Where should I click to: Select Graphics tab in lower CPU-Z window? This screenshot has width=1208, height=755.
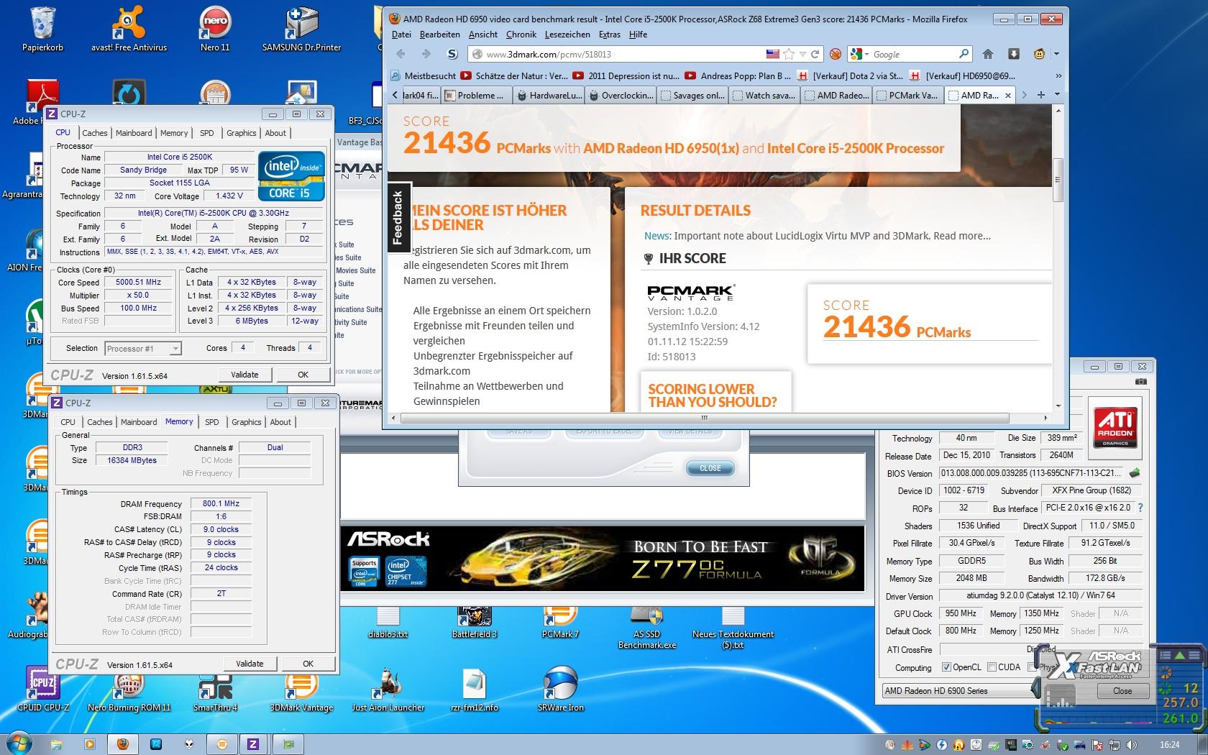247,422
